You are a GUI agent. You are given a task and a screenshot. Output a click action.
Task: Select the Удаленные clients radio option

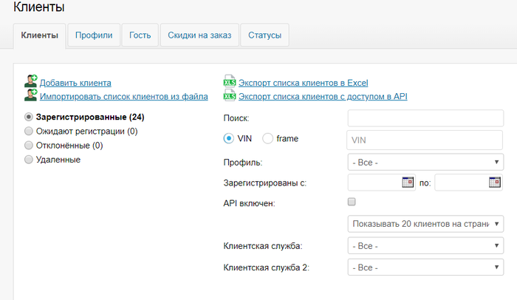29,159
